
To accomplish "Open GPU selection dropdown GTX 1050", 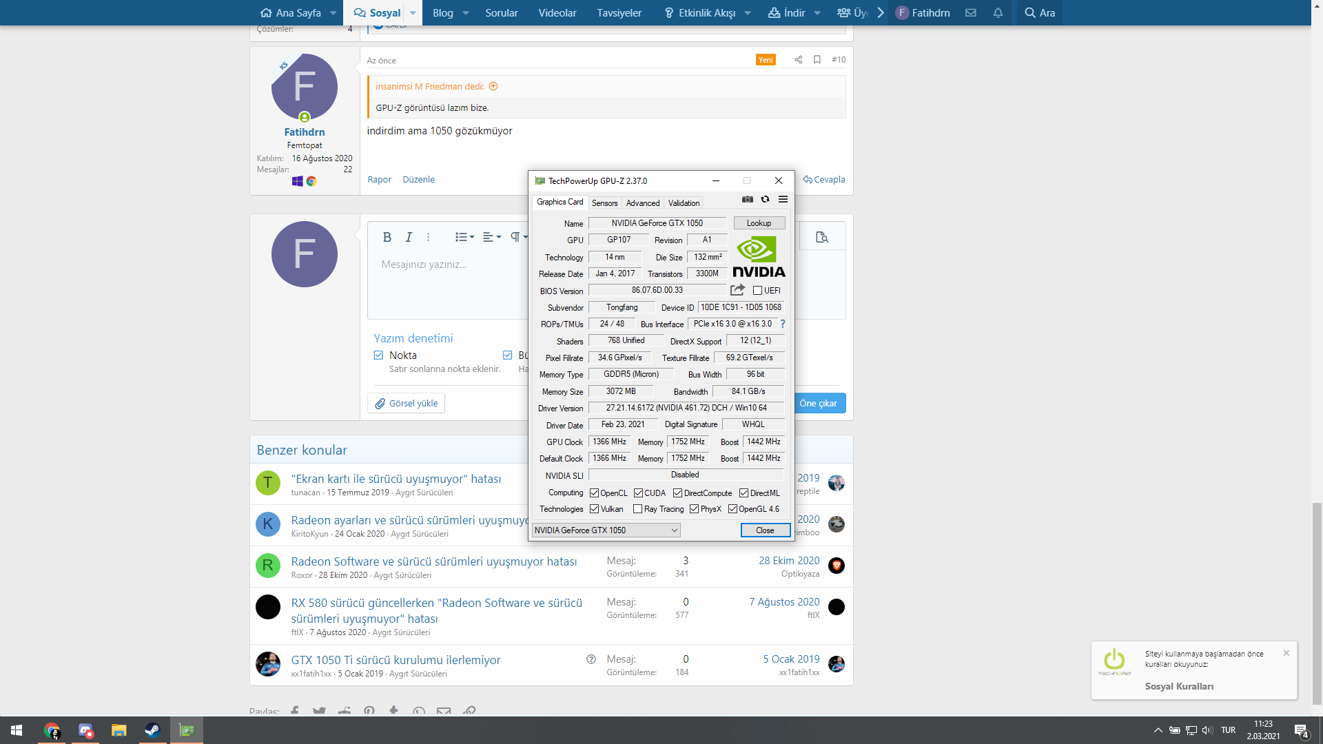I will click(606, 530).
